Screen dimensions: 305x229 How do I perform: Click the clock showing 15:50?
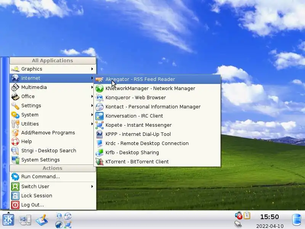pyautogui.click(x=270, y=217)
